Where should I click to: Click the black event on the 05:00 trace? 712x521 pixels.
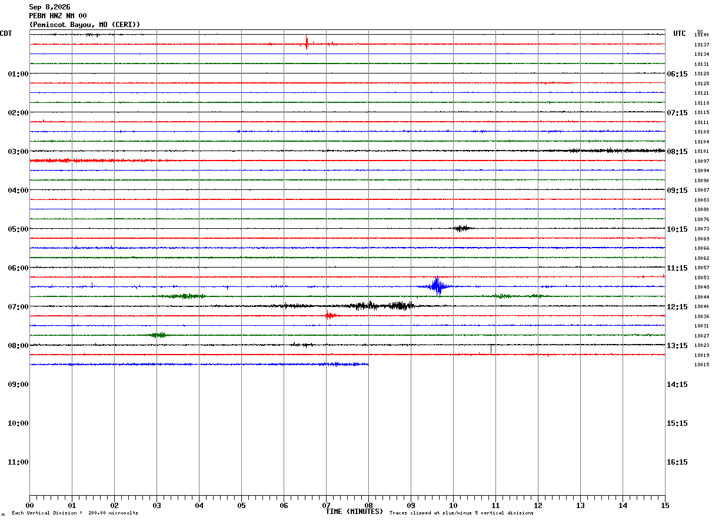(x=463, y=228)
